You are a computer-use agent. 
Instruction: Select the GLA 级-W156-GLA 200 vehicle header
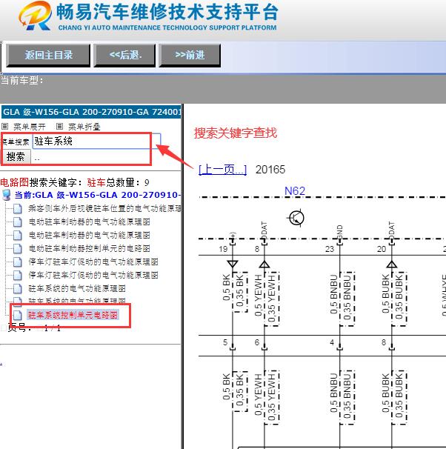pyautogui.click(x=91, y=112)
